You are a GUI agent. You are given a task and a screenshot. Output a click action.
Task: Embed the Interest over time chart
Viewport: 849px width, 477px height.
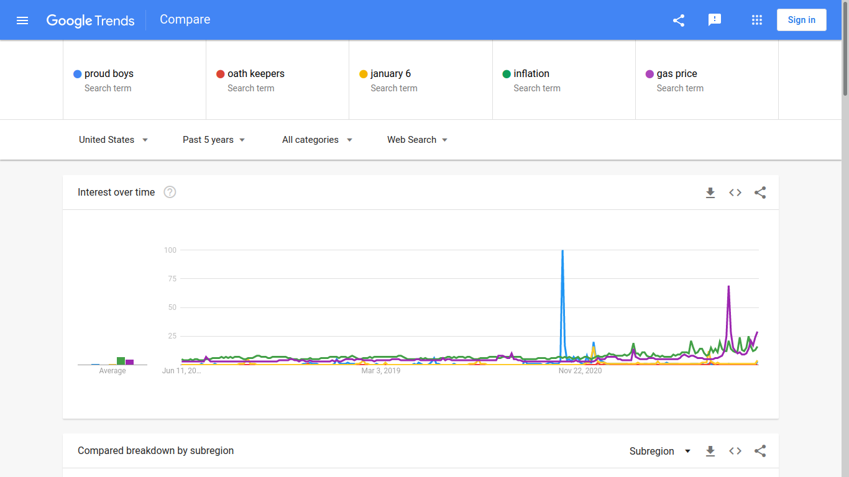735,193
